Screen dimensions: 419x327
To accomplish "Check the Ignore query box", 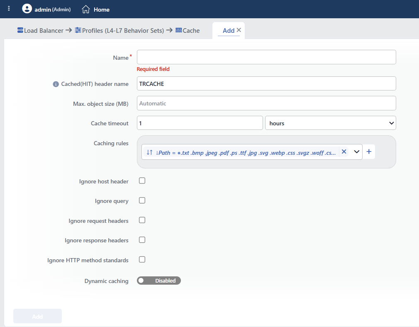I will (142, 200).
